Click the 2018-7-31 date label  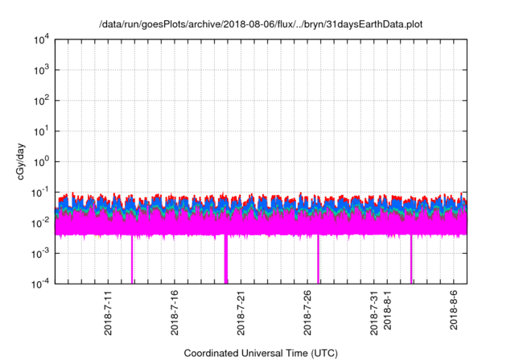point(373,313)
